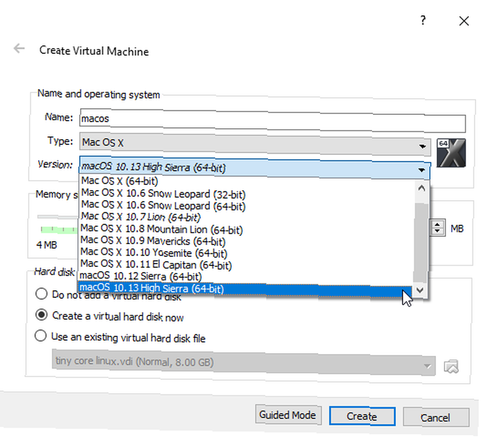This screenshot has height=437, width=486.
Task: Collapse the Version dropdown showing High Sierra
Action: point(255,168)
